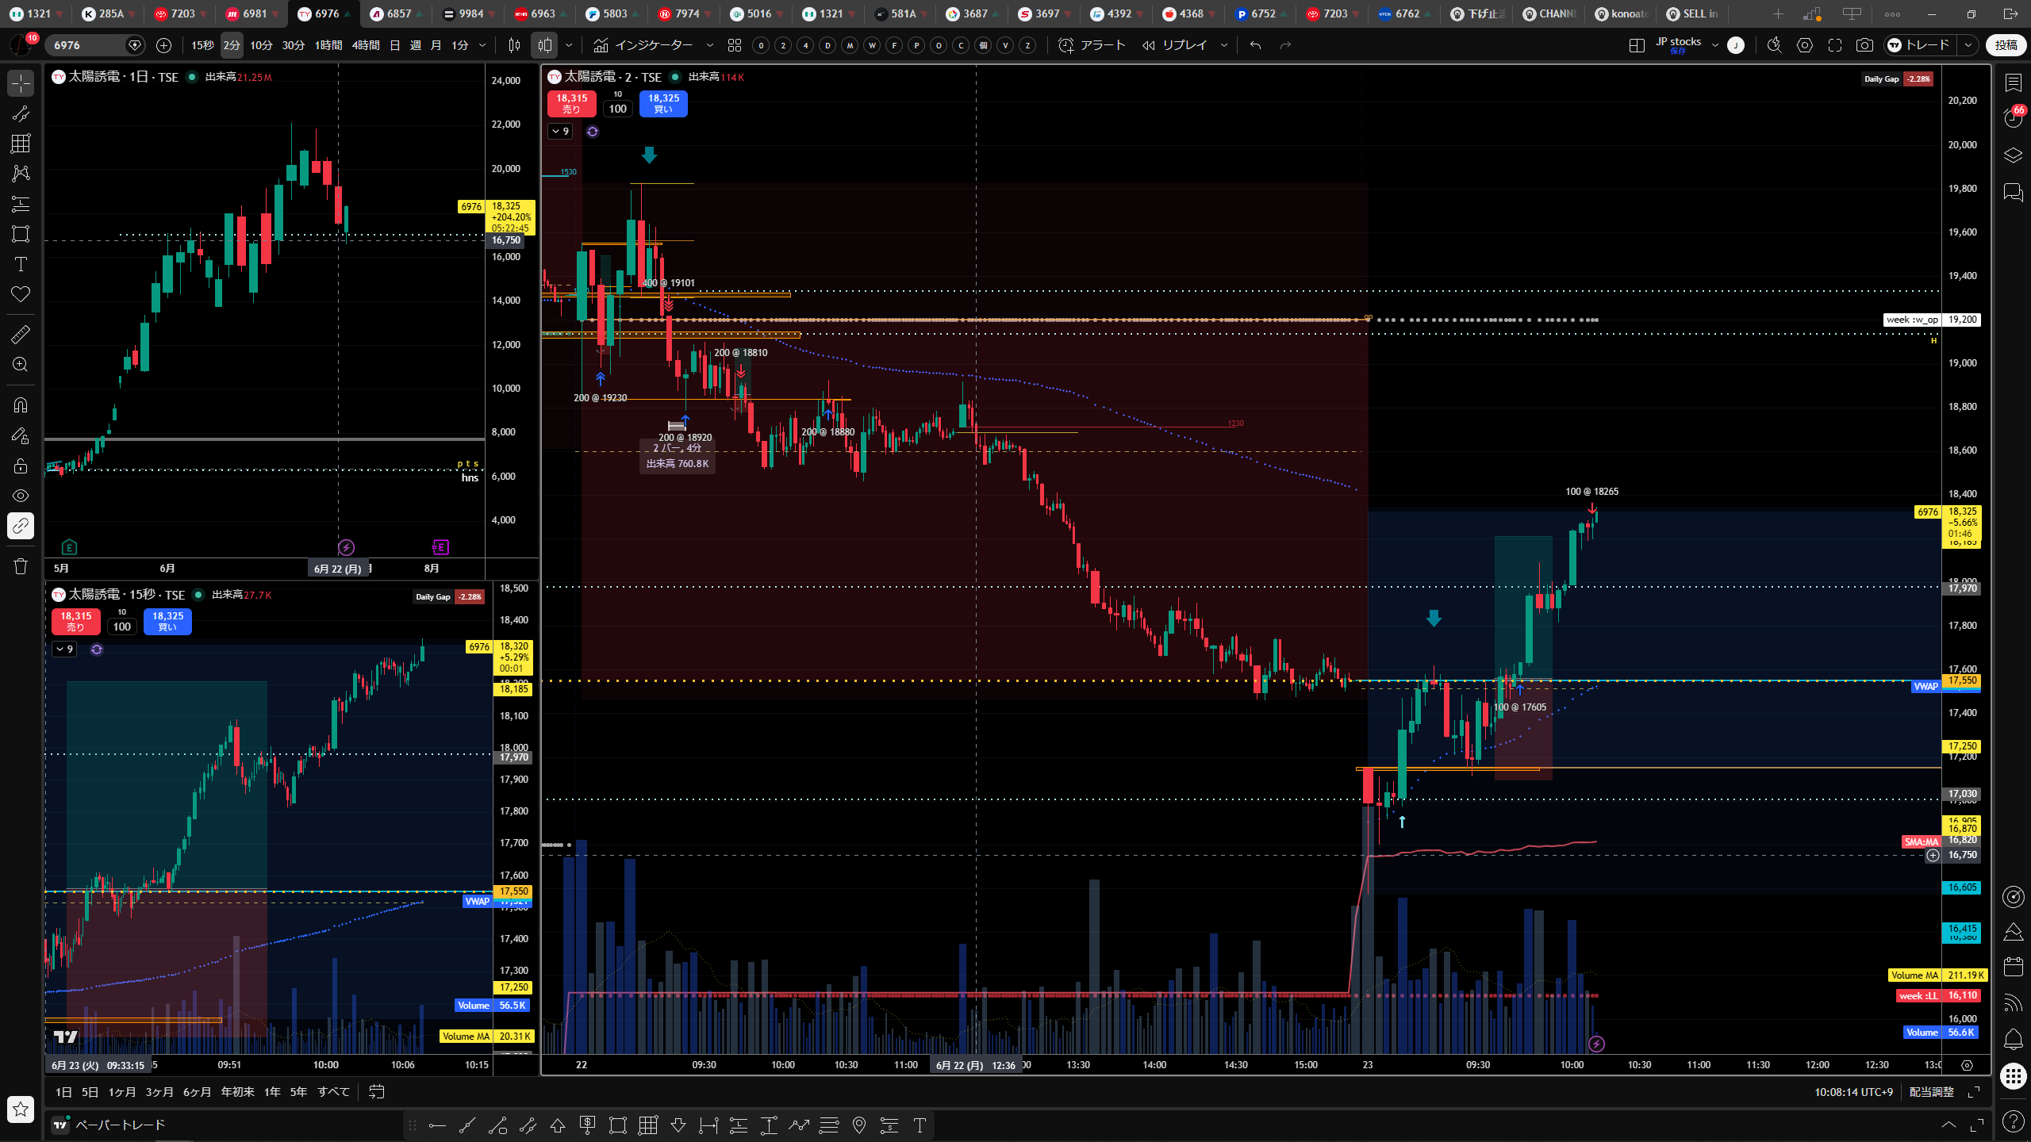Expand the indicators favorites dropdown arrow

coord(710,45)
